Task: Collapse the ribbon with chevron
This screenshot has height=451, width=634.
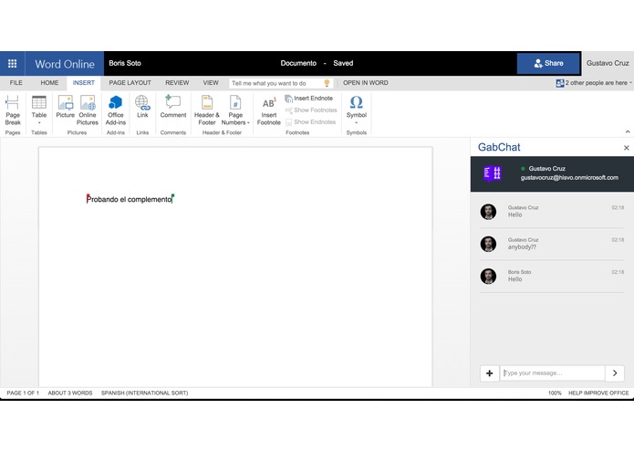Action: pyautogui.click(x=628, y=131)
